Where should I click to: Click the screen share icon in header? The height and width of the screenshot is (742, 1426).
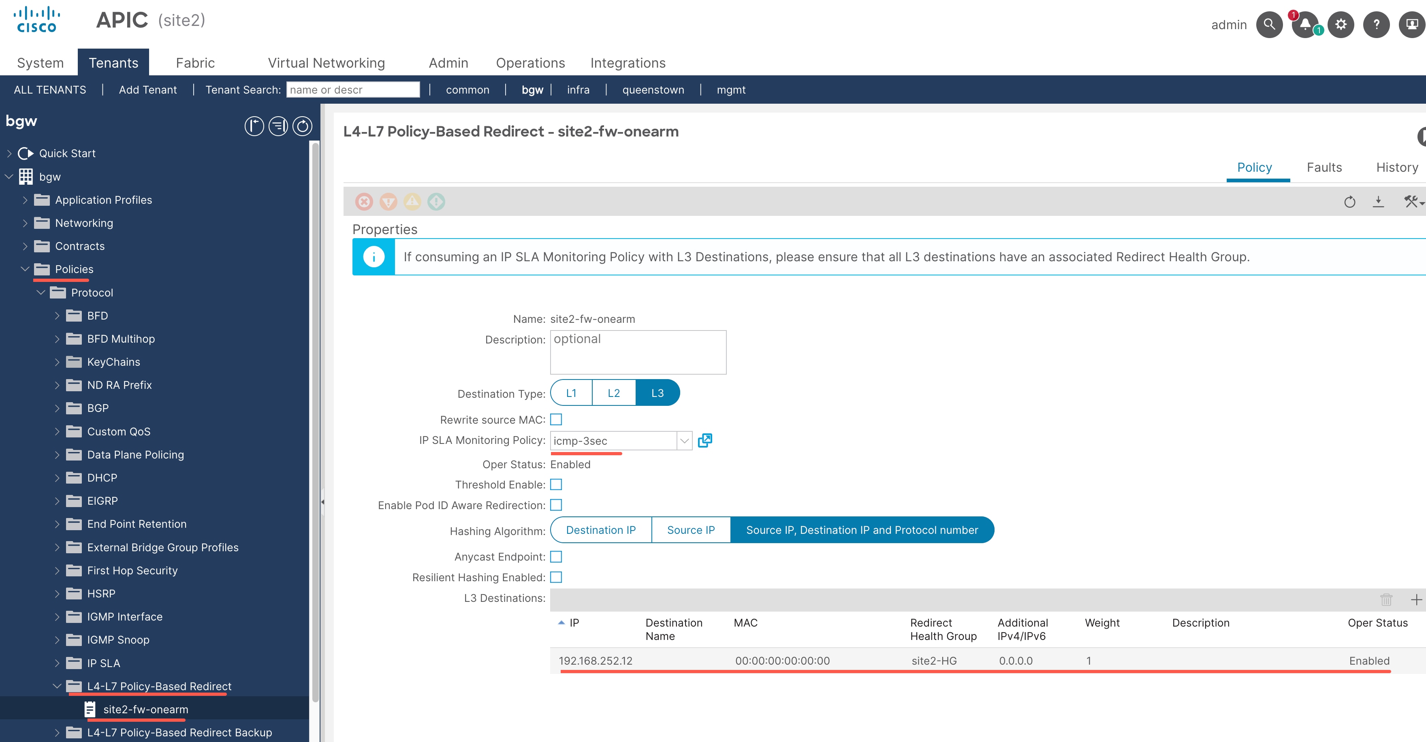point(1412,24)
